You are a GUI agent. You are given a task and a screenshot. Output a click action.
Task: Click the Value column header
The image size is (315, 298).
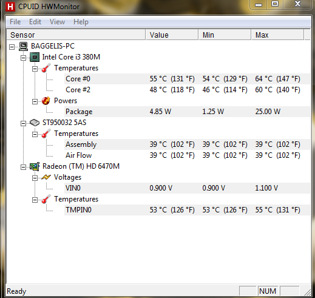pos(172,35)
